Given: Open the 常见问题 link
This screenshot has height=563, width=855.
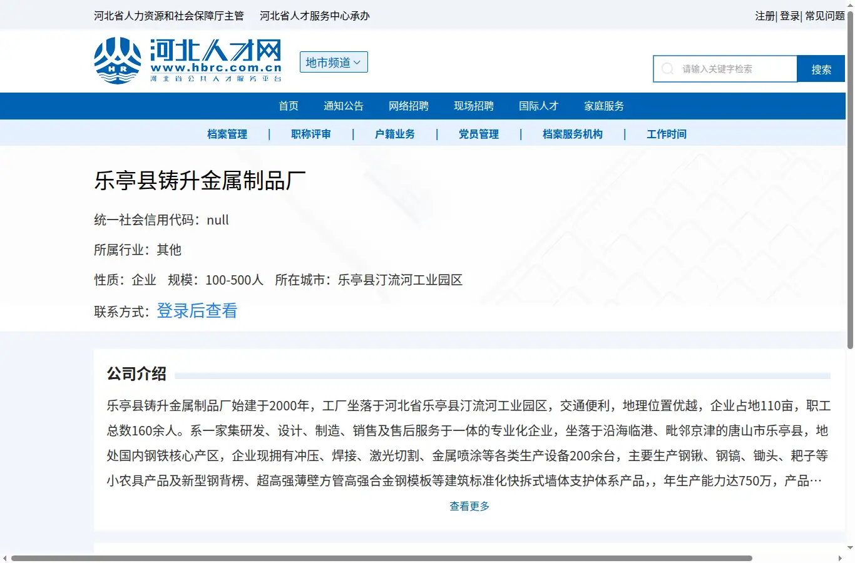Looking at the screenshot, I should pos(825,16).
